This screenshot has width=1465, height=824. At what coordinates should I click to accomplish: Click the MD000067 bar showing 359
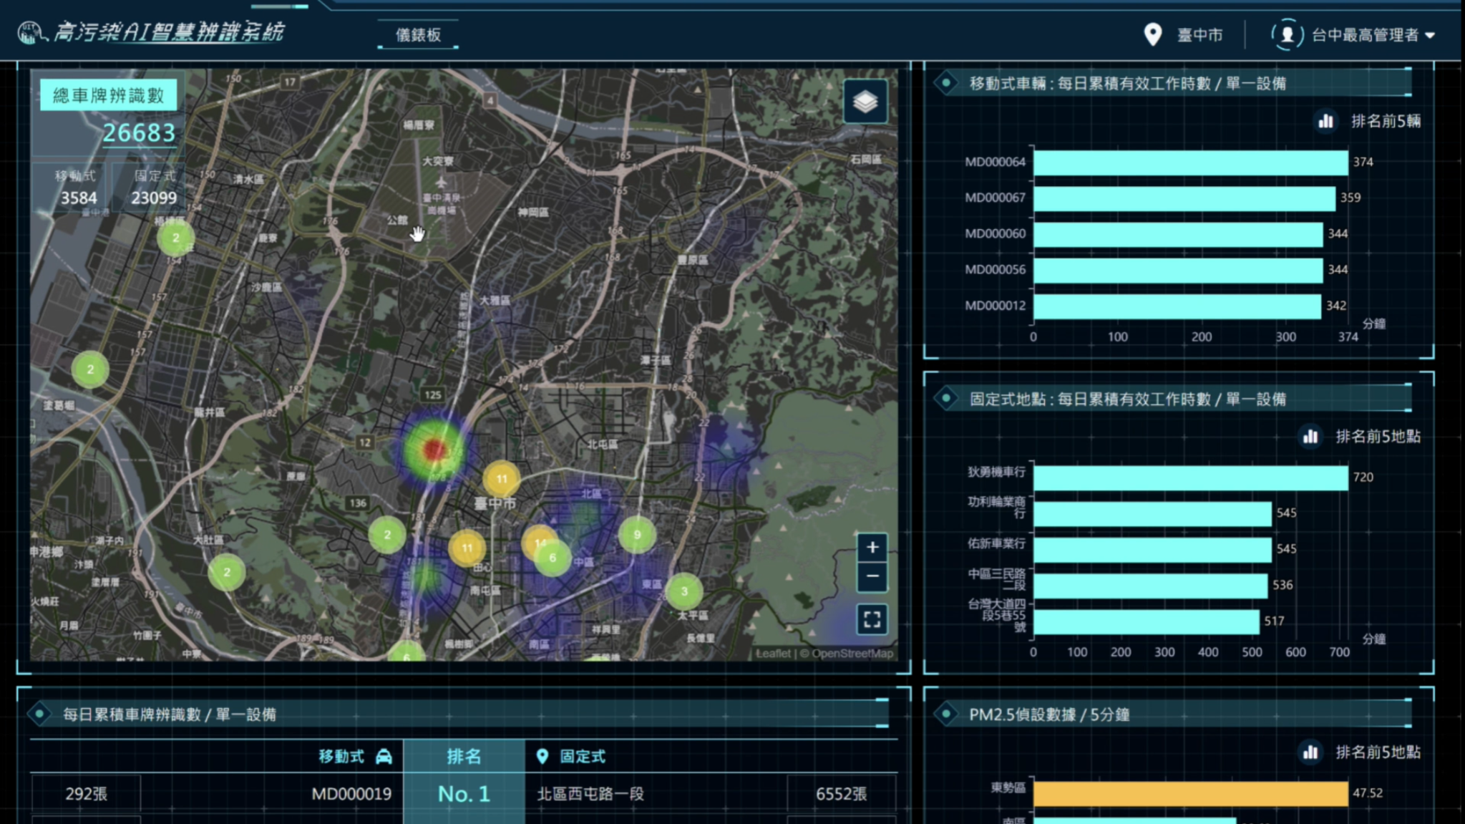point(1184,198)
